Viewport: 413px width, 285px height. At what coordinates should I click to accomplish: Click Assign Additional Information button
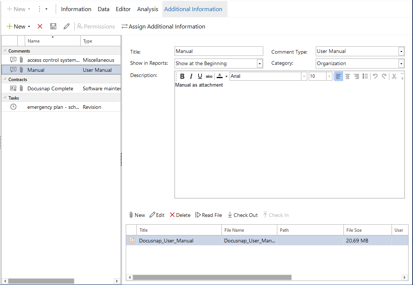163,26
